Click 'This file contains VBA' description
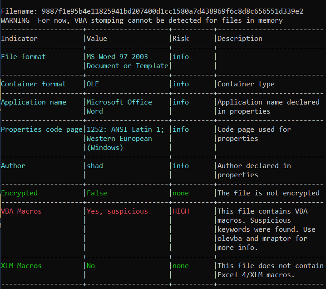Image resolution: width=326 pixels, height=289 pixels. 262,211
